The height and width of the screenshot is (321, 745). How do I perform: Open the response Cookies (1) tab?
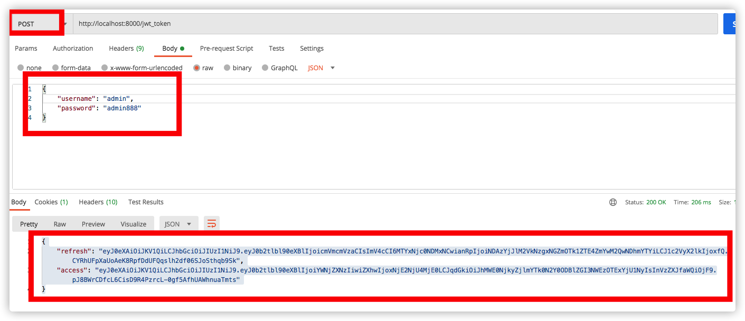[51, 202]
